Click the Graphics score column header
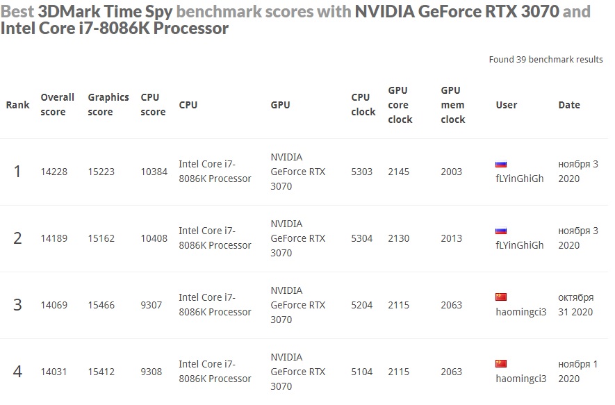615x405 pixels. pos(108,105)
